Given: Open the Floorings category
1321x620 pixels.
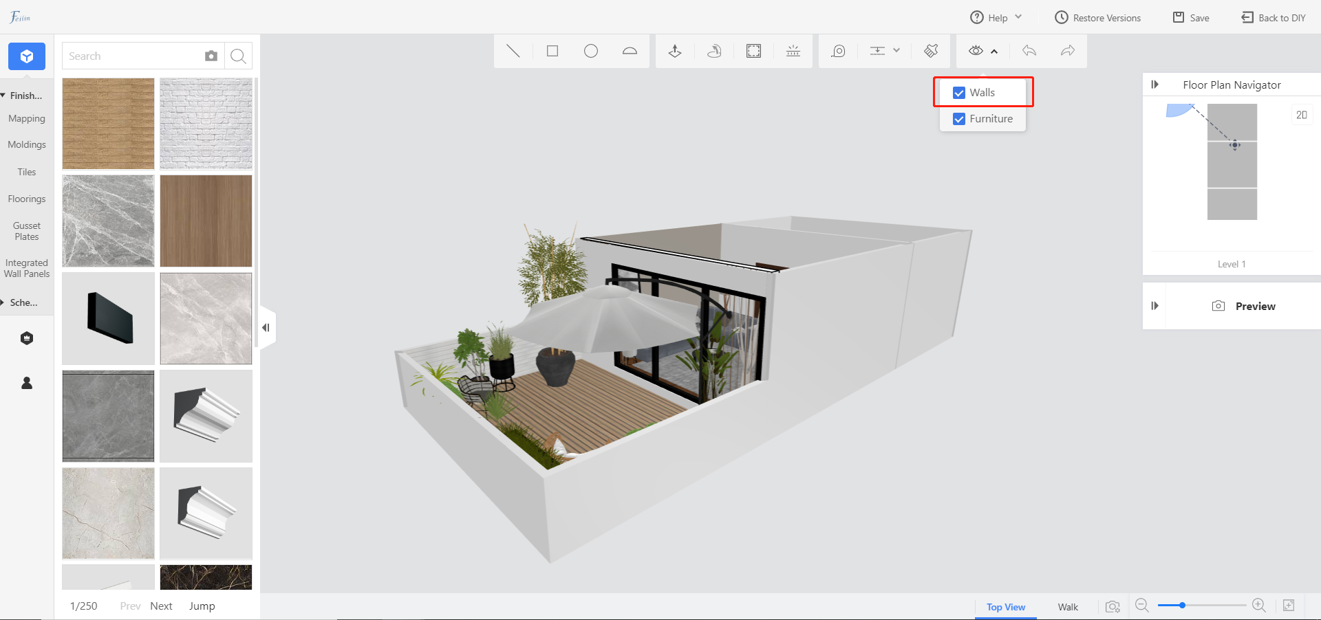Looking at the screenshot, I should (27, 199).
